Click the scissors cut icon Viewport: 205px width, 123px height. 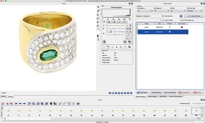(x=112, y=47)
